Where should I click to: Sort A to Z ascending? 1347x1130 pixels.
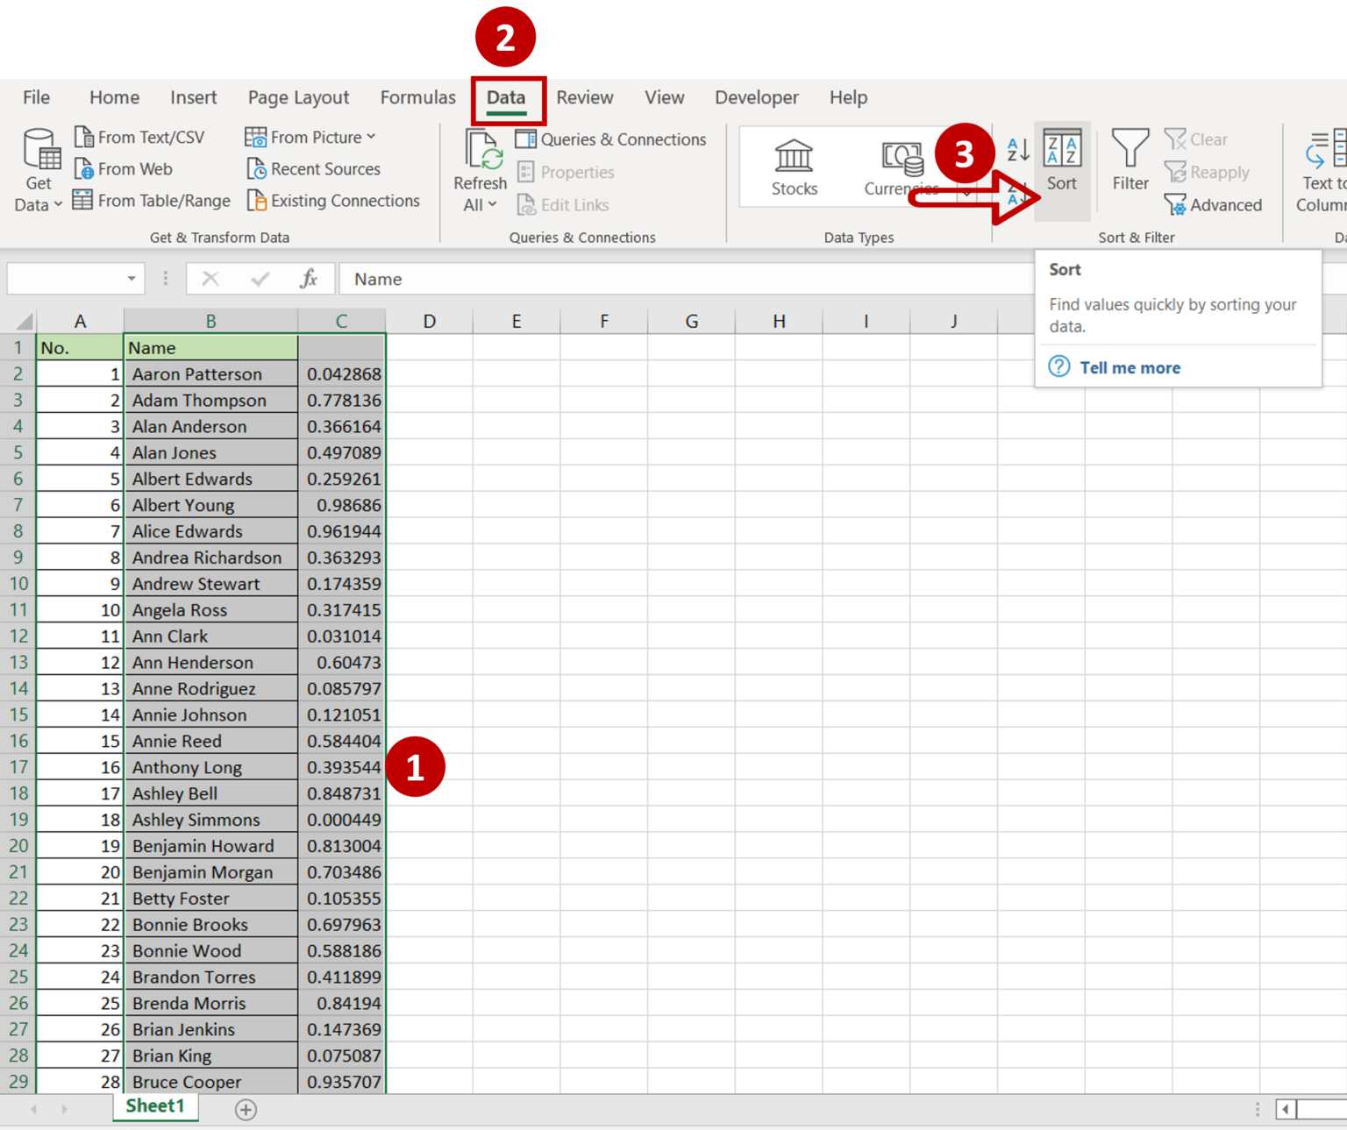(1017, 149)
